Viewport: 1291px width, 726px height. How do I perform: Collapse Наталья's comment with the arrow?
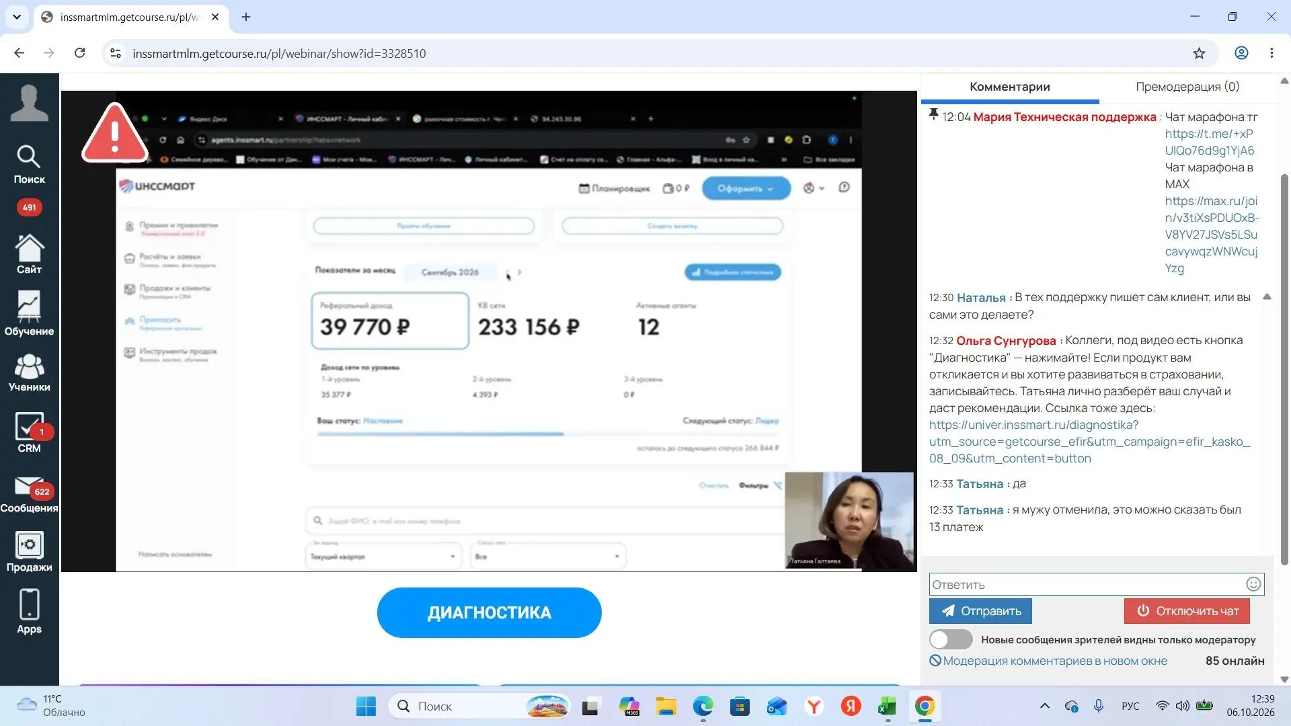click(x=1267, y=296)
